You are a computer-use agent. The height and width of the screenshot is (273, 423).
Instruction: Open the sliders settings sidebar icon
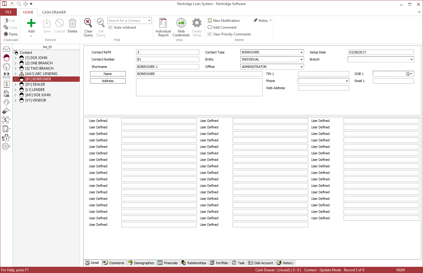click(6, 146)
